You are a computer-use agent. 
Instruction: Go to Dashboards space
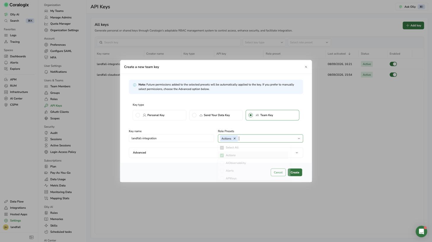point(15,56)
